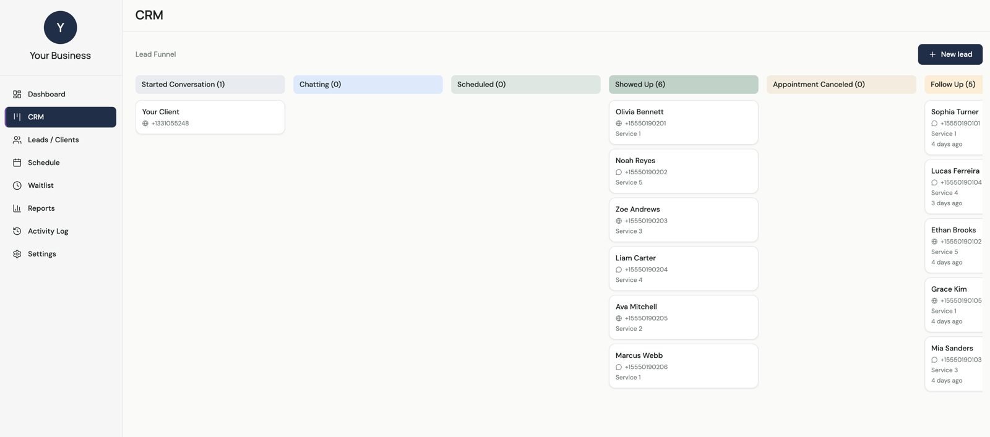
Task: Click Service 3 on Zoe Andrews card
Action: click(x=629, y=231)
